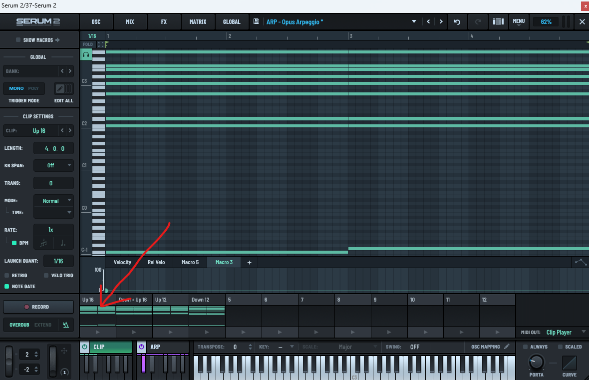
Task: Select the Macro 5 lane tab
Action: [190, 262]
